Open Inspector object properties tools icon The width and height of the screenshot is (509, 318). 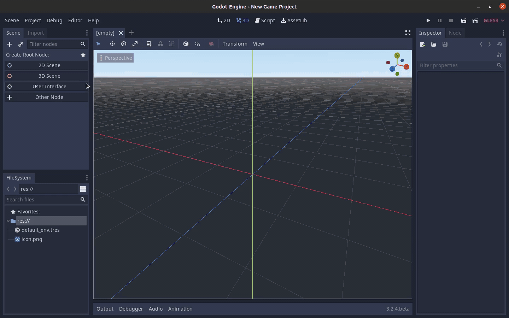click(499, 55)
